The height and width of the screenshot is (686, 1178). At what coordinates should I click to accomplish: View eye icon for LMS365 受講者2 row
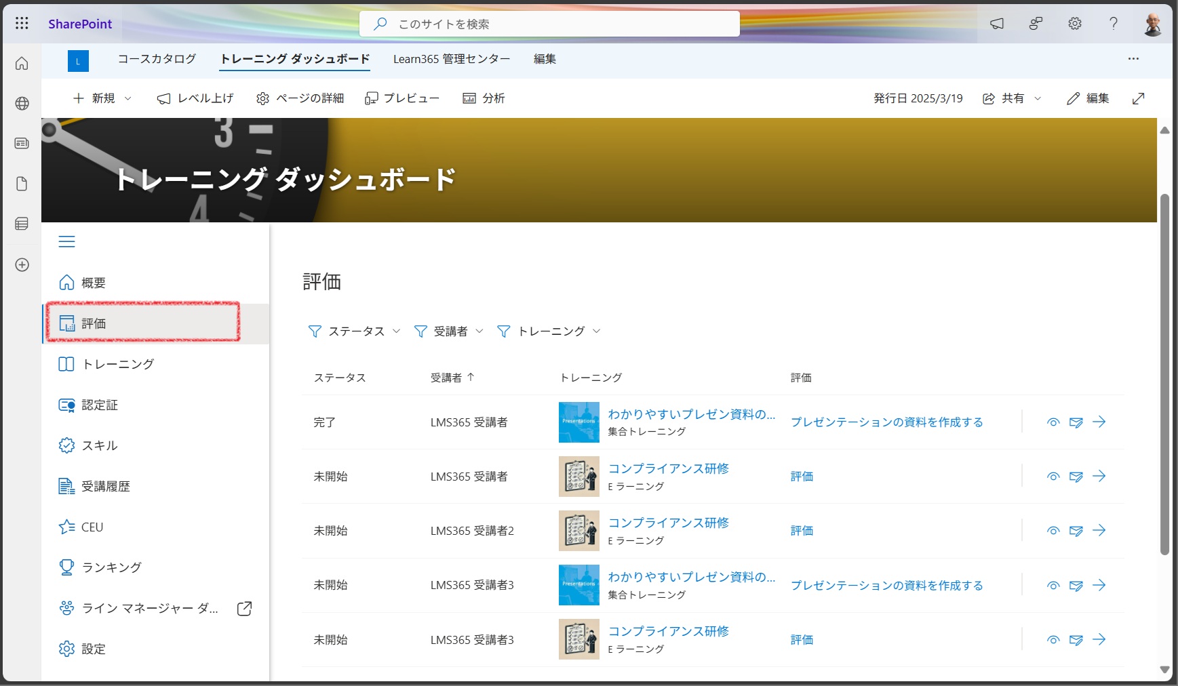[1053, 531]
